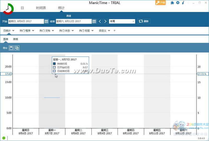Viewport: 209px width, 141px height.
Task: Click the 17:43 marker on left axis
Action: (x=8, y=74)
